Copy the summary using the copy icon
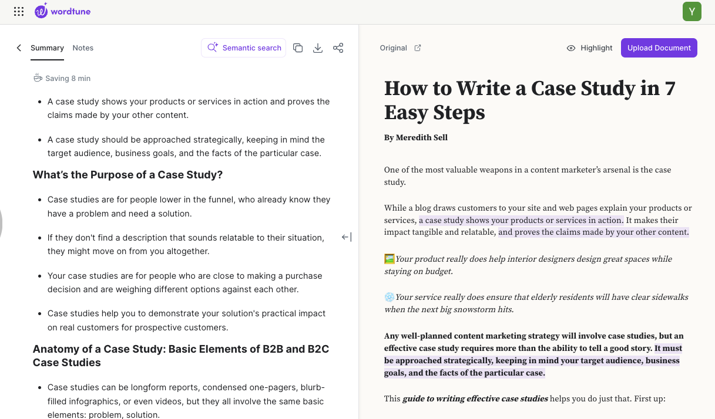Screen dimensions: 715x419 click(298, 48)
